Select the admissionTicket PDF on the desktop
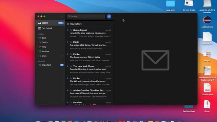This screenshot has height=122, width=217. pyautogui.click(x=207, y=73)
